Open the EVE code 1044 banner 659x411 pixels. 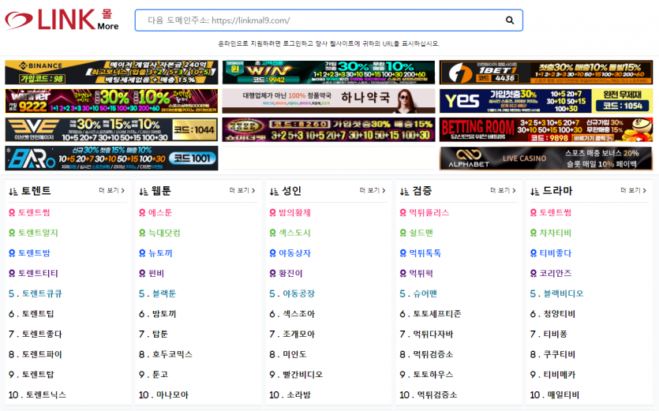tap(111, 129)
